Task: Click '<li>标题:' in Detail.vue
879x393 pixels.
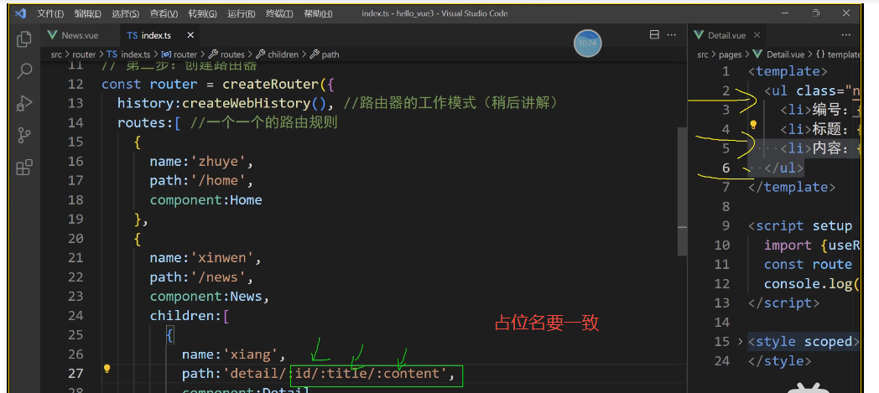Action: tap(816, 129)
